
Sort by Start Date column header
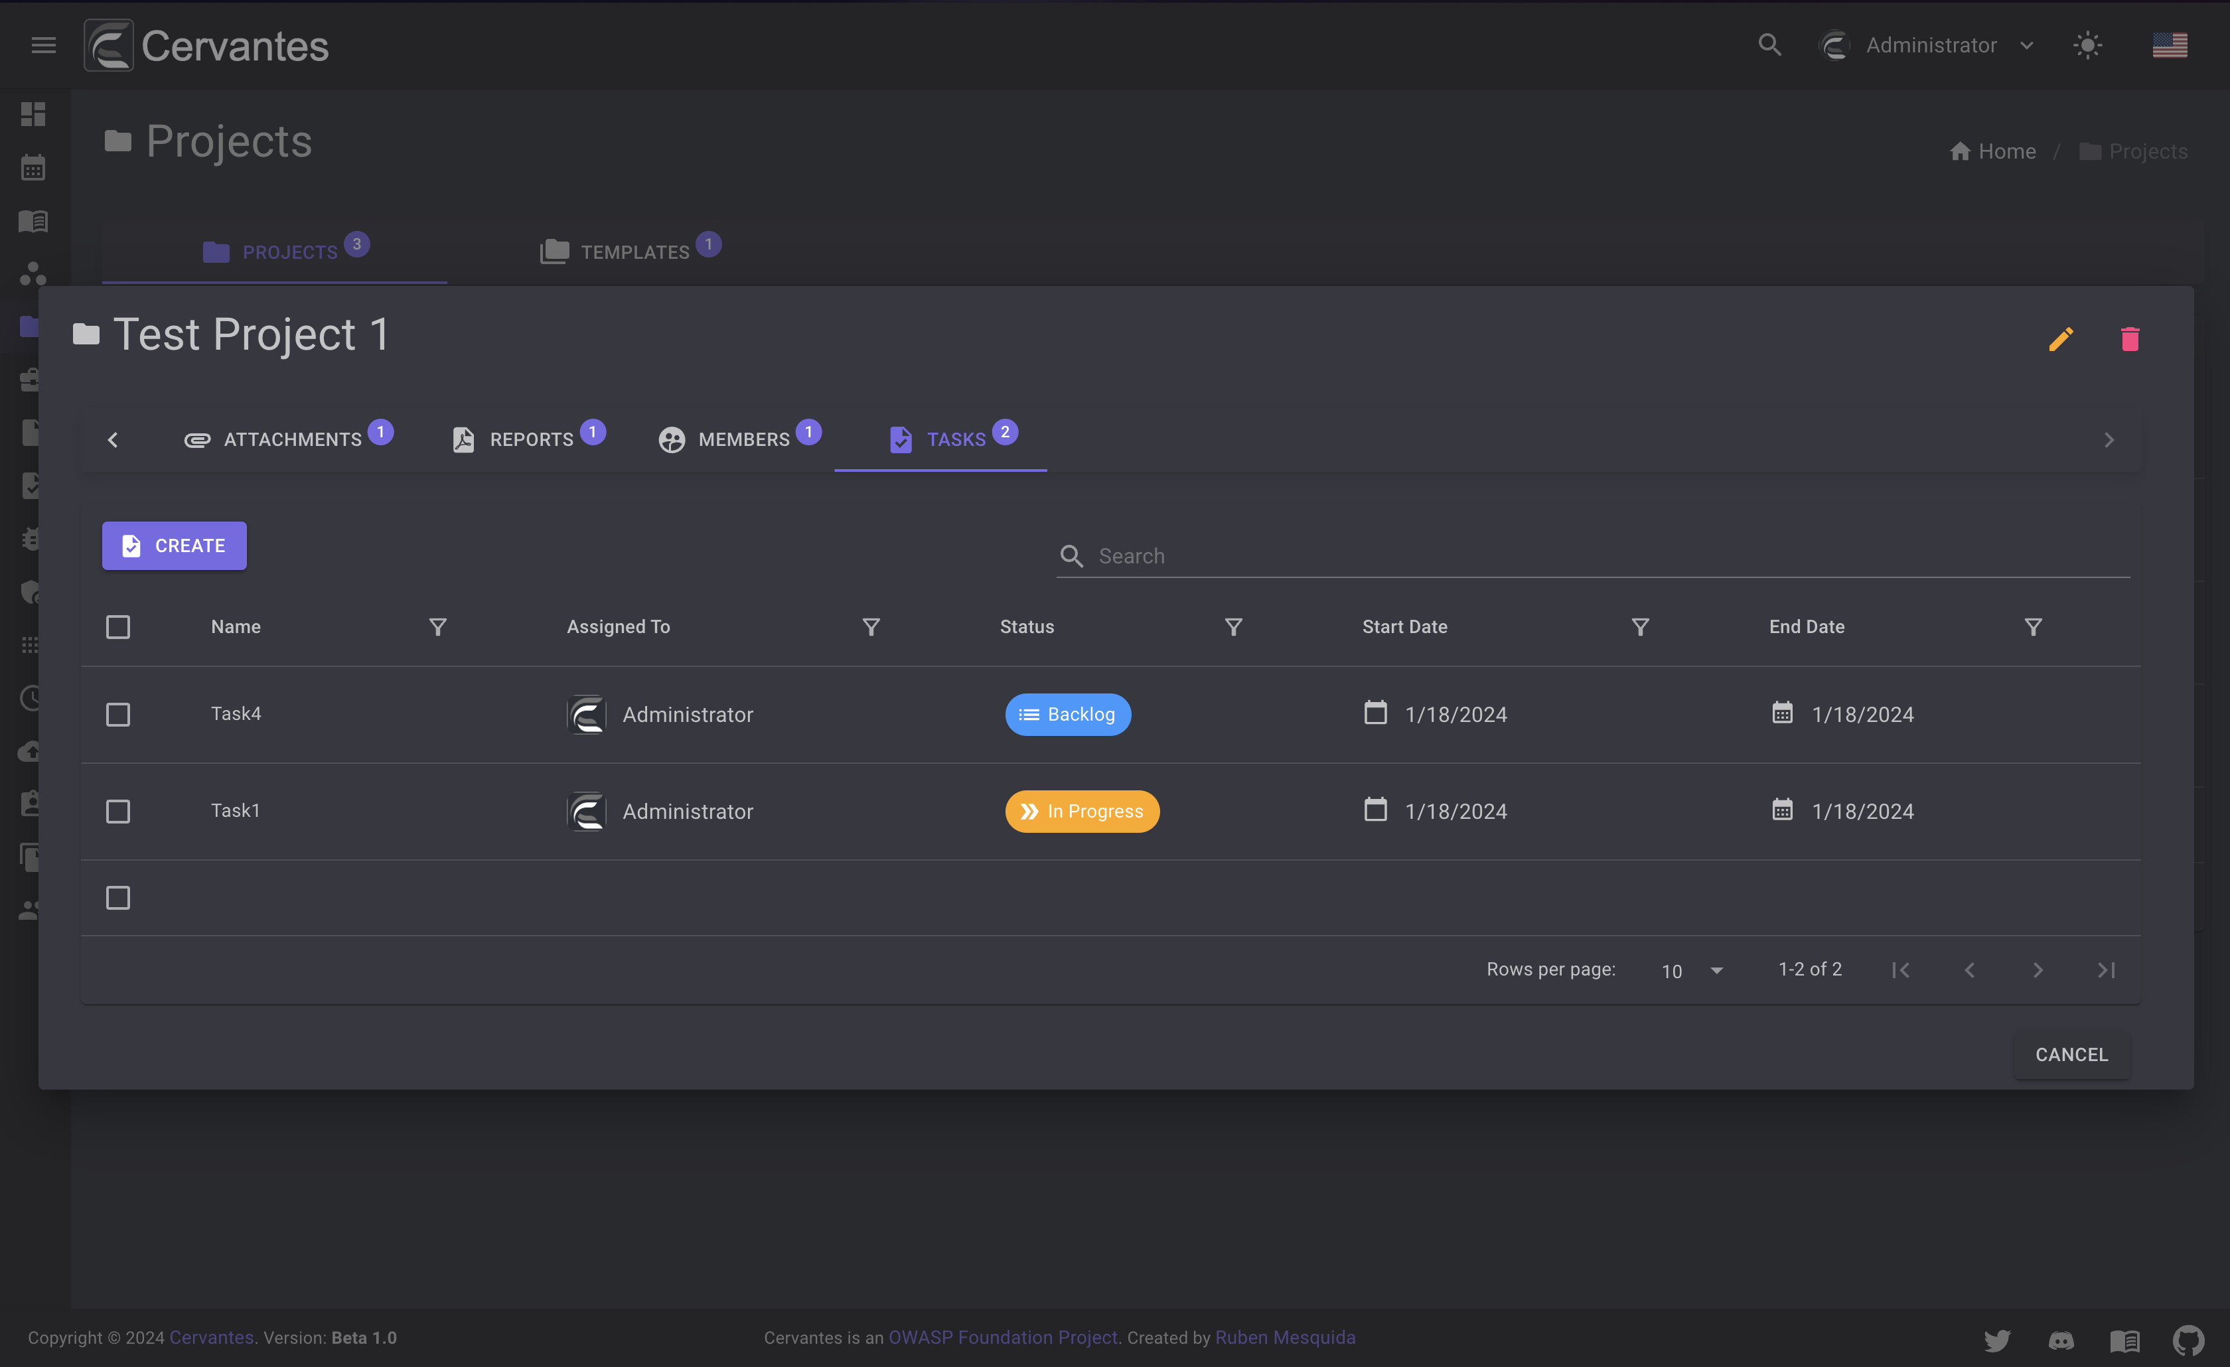[x=1404, y=627]
